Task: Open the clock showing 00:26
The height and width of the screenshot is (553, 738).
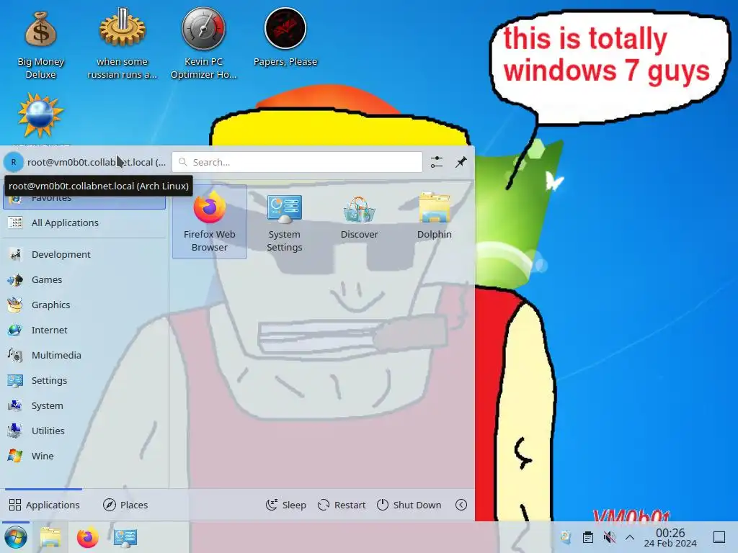Action: click(x=670, y=537)
